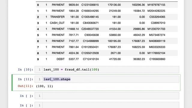Screen dimensions: 192x108
Task: Click new balance value 36382.23
Action: [x=139, y=59]
